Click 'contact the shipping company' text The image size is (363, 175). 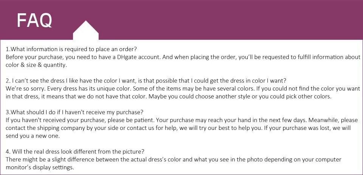coord(43,128)
